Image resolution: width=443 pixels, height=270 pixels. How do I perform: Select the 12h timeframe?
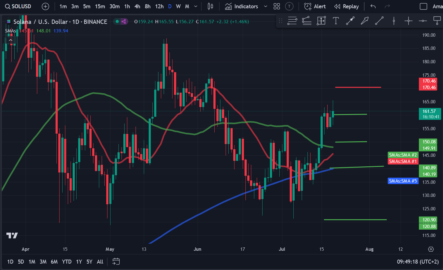[159, 6]
